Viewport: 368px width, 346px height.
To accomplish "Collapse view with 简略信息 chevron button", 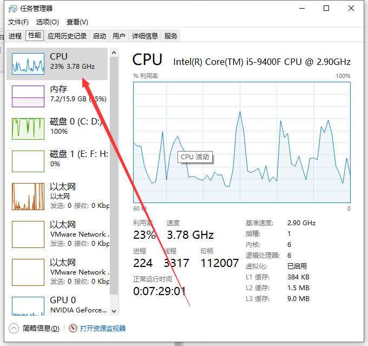I will pyautogui.click(x=14, y=328).
